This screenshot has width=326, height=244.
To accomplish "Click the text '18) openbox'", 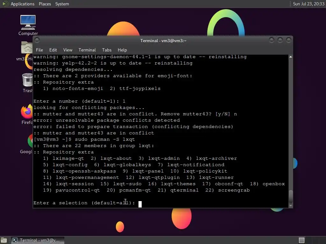I will (267, 184).
